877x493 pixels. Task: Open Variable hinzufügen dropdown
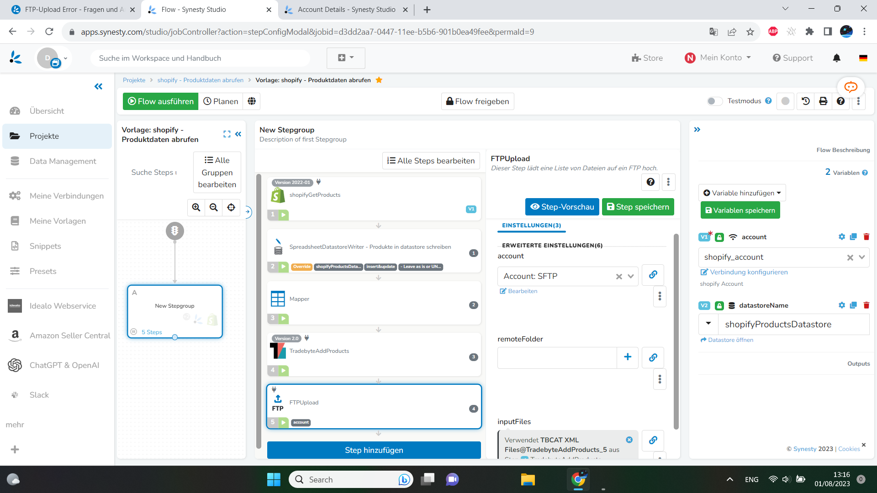click(742, 193)
